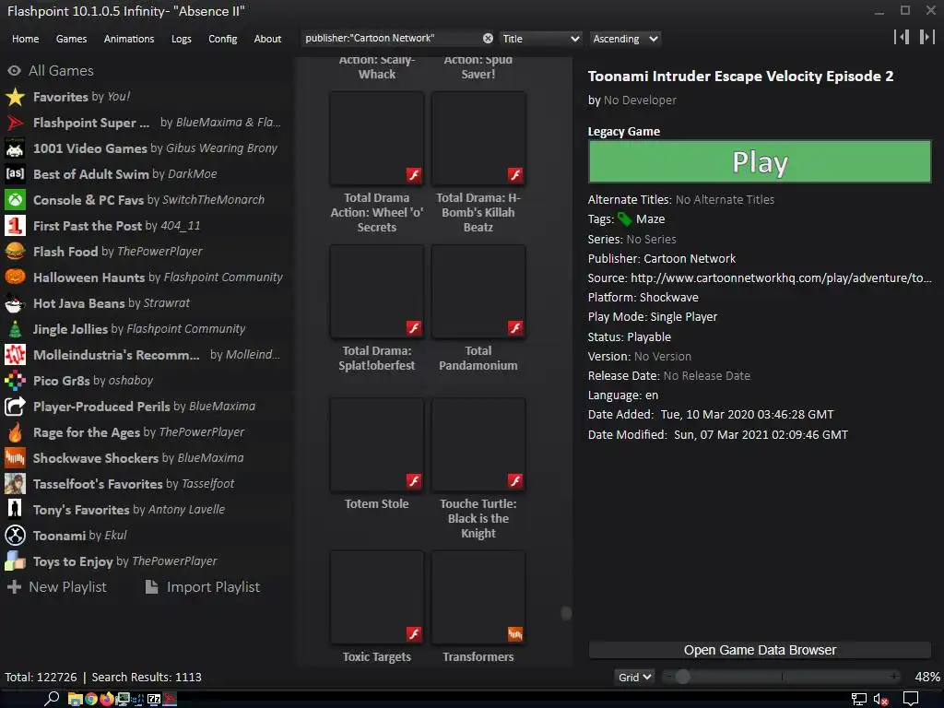This screenshot has height=708, width=944.
Task: Open the Rage for the Ages flame icon
Action: [x=15, y=432]
